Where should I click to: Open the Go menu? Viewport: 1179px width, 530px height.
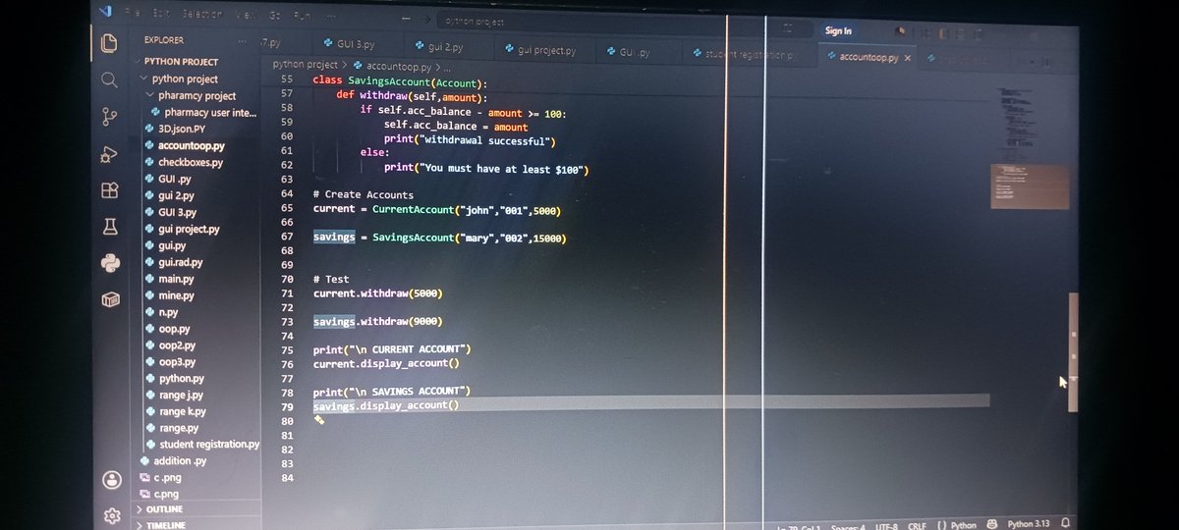[274, 15]
